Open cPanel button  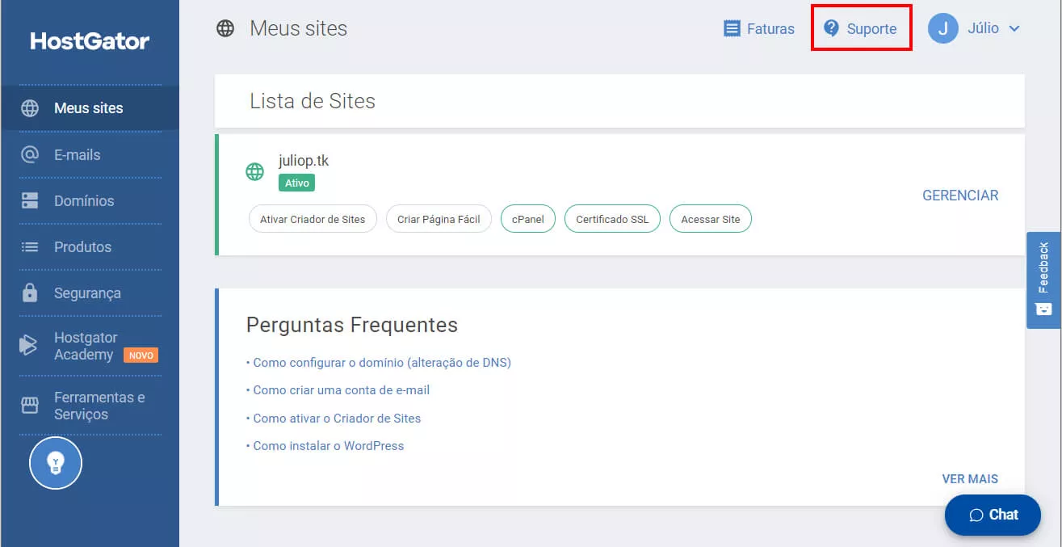pos(528,219)
